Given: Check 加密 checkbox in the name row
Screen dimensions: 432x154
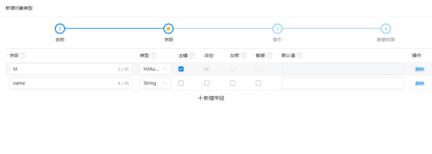Looking at the screenshot, I should click(x=233, y=83).
